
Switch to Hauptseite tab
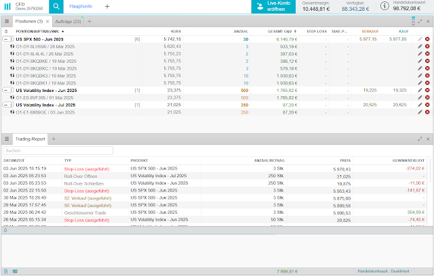point(81,6)
